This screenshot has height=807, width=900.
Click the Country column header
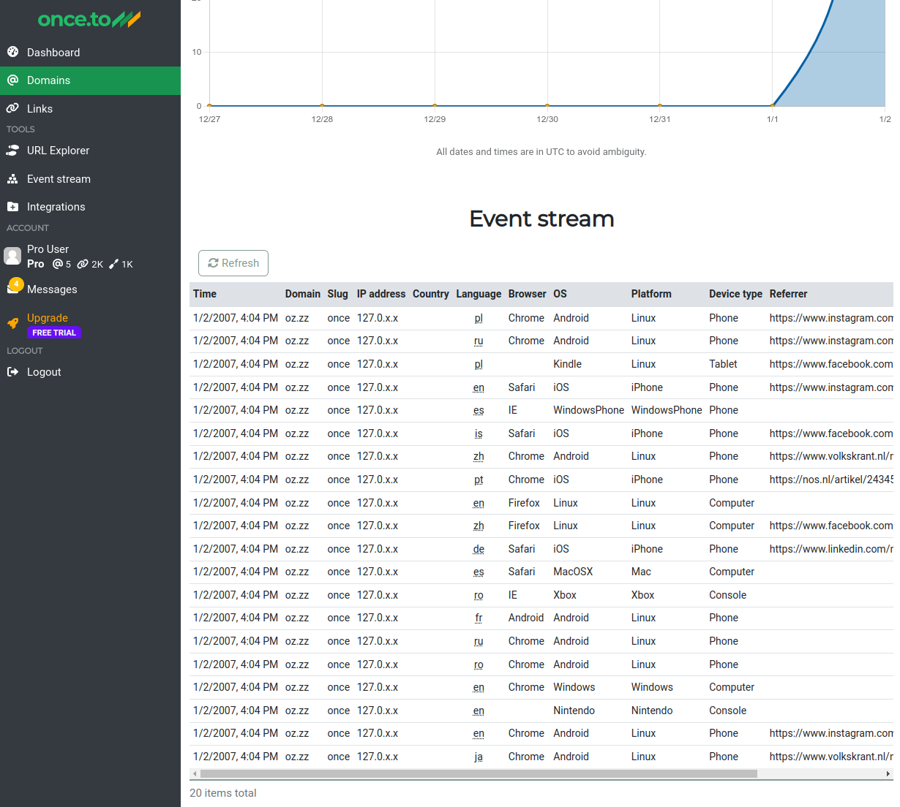click(x=431, y=294)
